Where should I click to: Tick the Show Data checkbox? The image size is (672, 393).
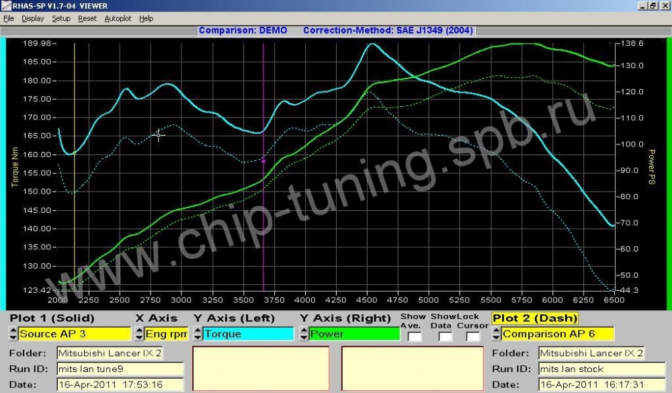(445, 336)
